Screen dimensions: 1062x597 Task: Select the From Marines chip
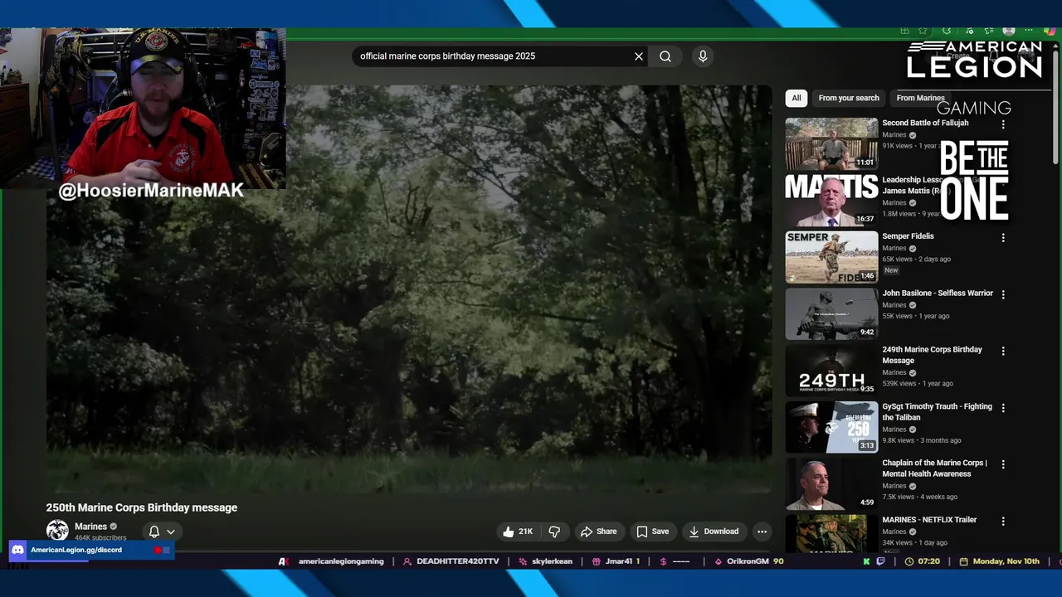click(920, 98)
